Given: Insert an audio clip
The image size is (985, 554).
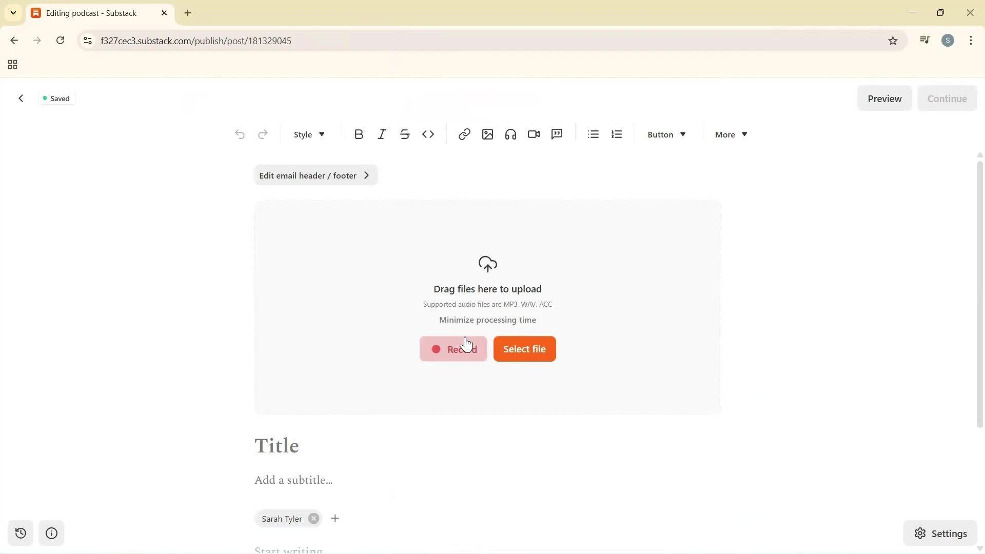Looking at the screenshot, I should coord(510,134).
